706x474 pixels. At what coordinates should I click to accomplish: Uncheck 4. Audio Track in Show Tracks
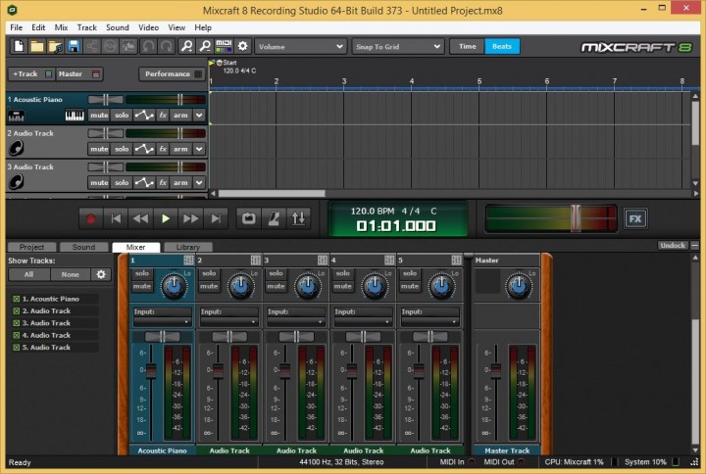(17, 335)
